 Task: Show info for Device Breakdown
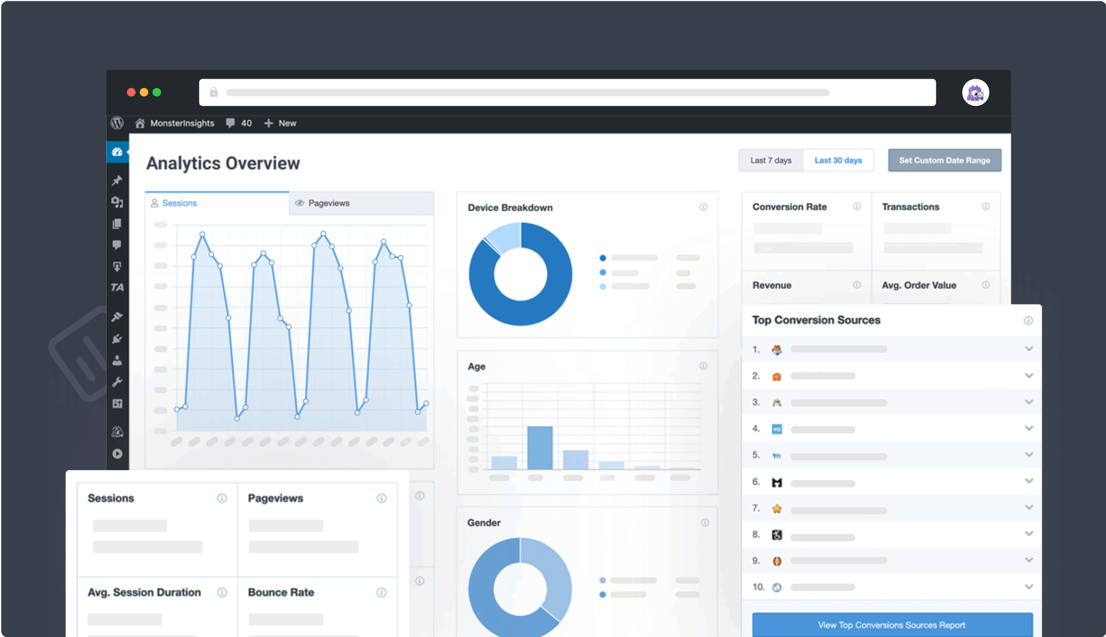point(703,207)
